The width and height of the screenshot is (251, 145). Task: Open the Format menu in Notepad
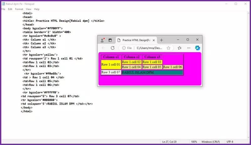click(x=19, y=9)
